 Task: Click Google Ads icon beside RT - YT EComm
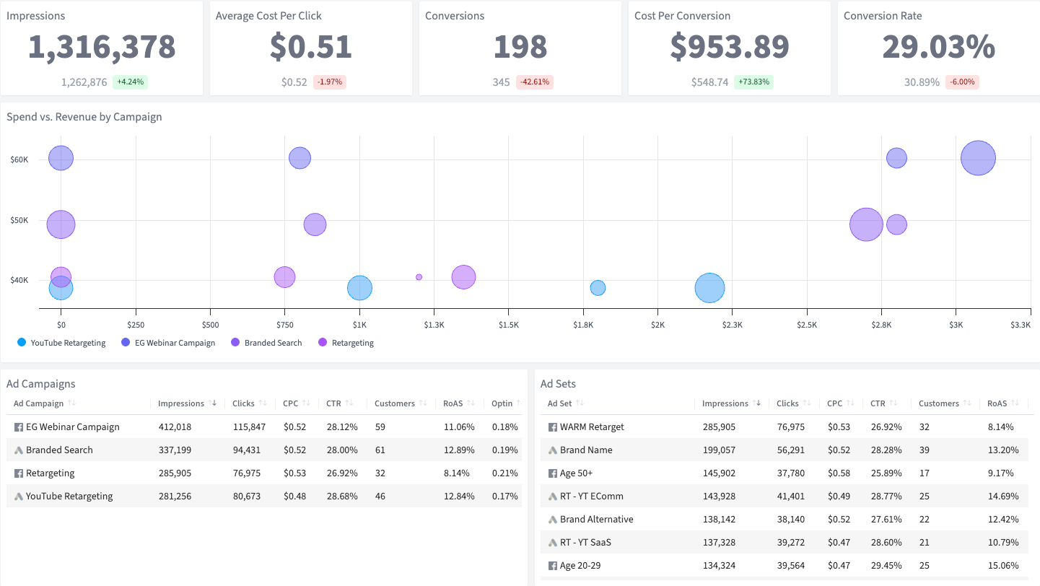click(x=553, y=496)
